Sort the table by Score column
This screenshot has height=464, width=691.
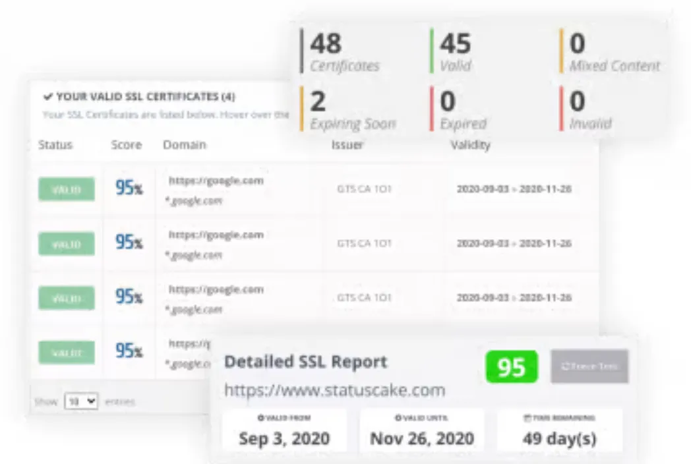click(x=125, y=145)
